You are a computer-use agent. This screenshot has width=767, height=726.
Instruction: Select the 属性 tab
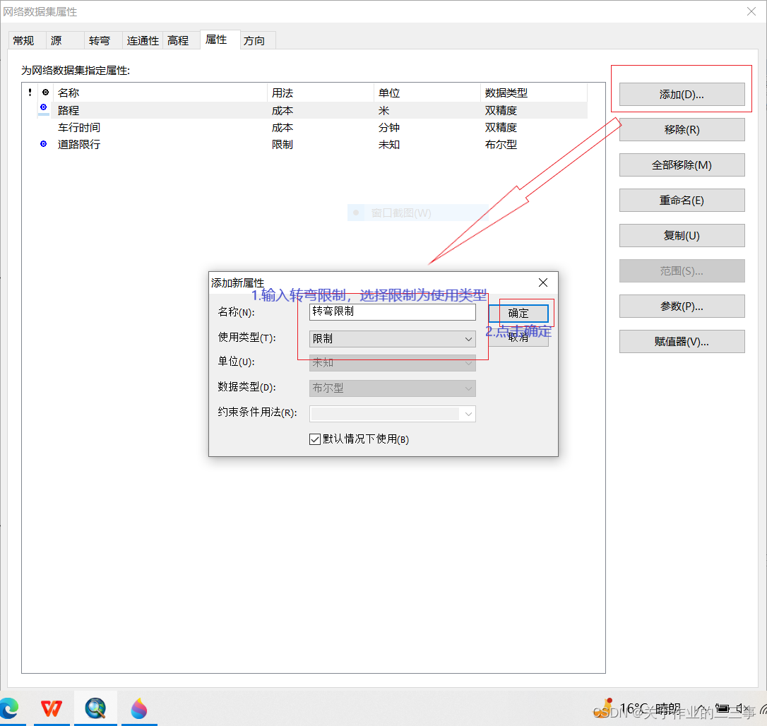click(x=220, y=40)
